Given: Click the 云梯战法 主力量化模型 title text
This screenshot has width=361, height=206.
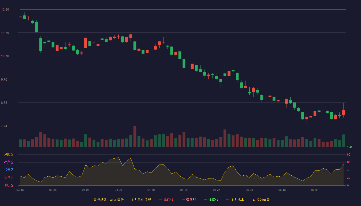Looking at the screenshot, I should (x=122, y=200).
